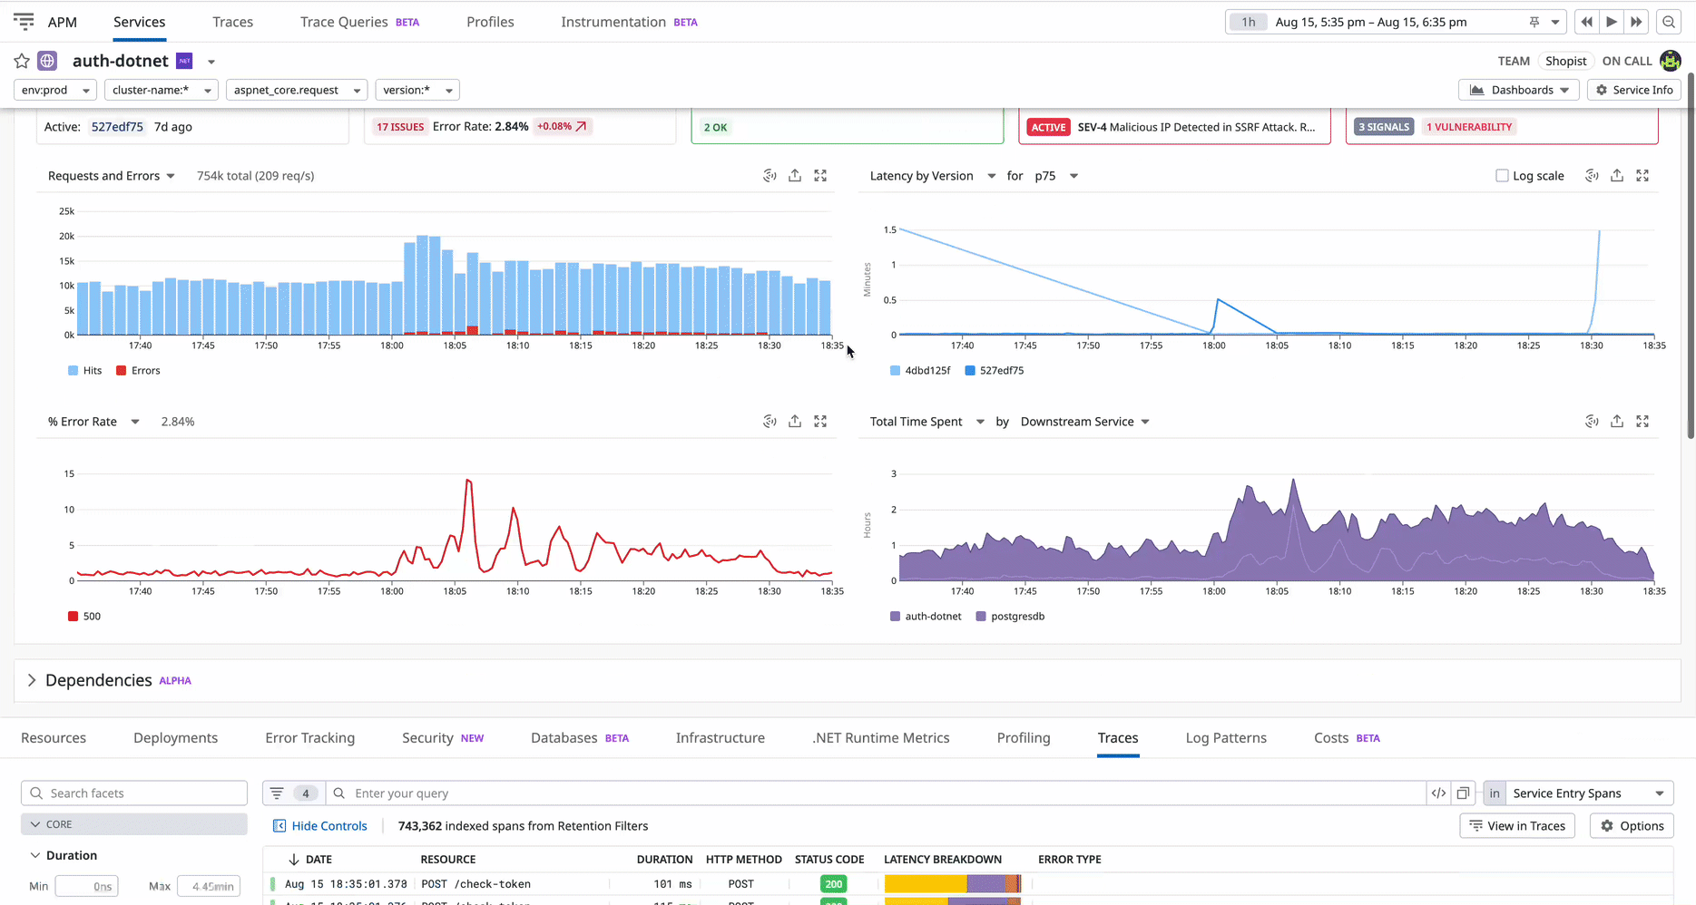Screen dimensions: 1696x905
Task: Open the Service Entry Spans dropdown
Action: (x=1589, y=793)
